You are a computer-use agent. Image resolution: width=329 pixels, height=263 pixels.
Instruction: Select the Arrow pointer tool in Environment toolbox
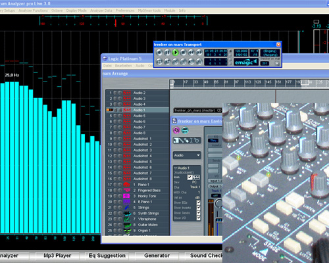point(176,140)
